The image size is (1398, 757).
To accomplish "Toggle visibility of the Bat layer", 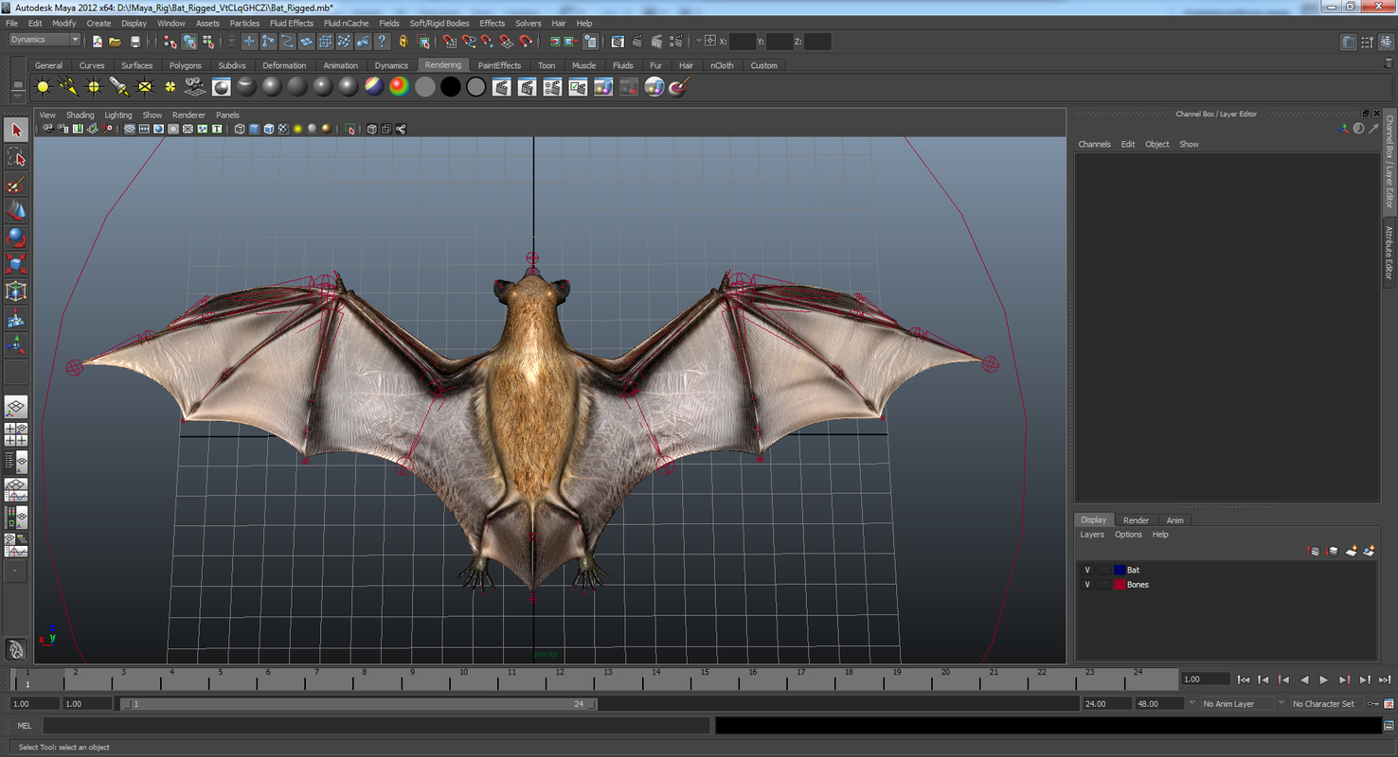I will point(1087,570).
